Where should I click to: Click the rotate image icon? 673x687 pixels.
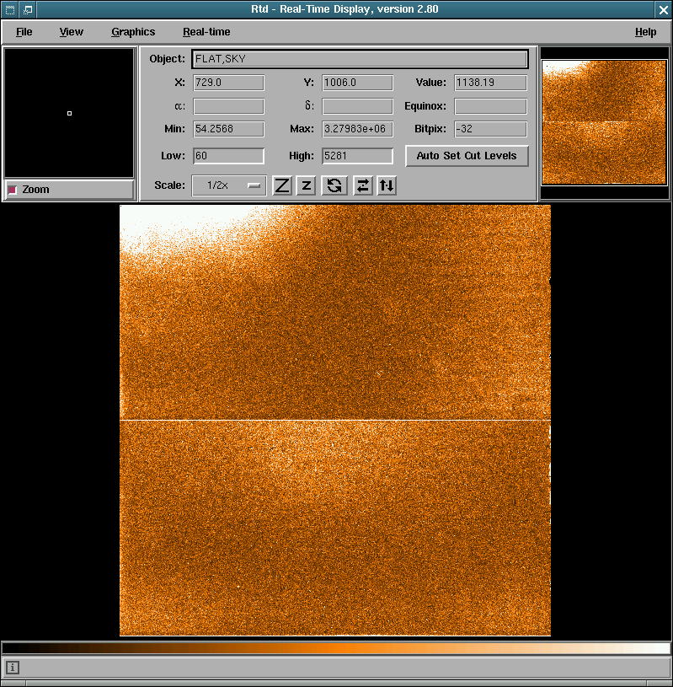(x=334, y=185)
